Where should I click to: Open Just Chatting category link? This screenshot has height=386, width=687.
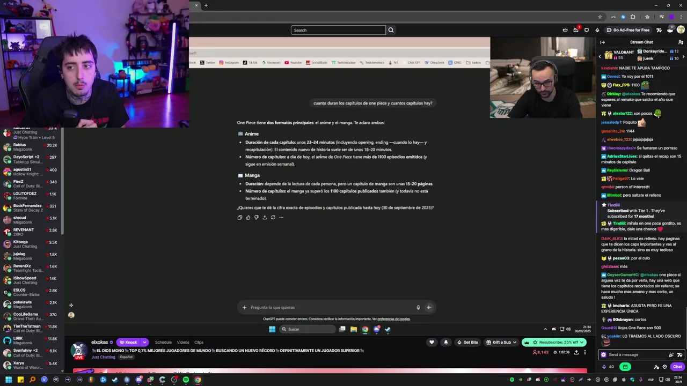[x=103, y=357]
